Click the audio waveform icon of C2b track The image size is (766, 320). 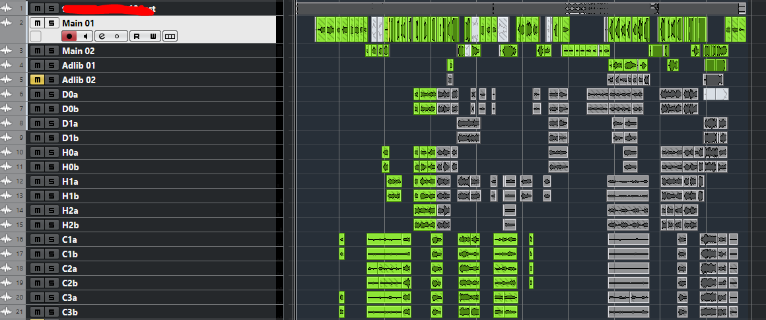7,283
